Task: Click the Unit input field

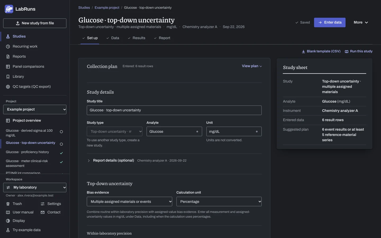Action: (x=234, y=131)
